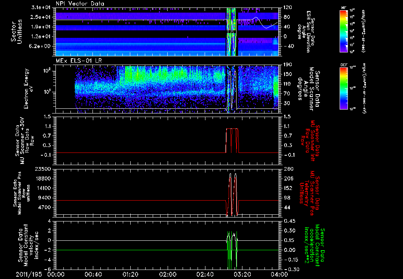Click the 14100 scanner position tick value

coord(43,188)
